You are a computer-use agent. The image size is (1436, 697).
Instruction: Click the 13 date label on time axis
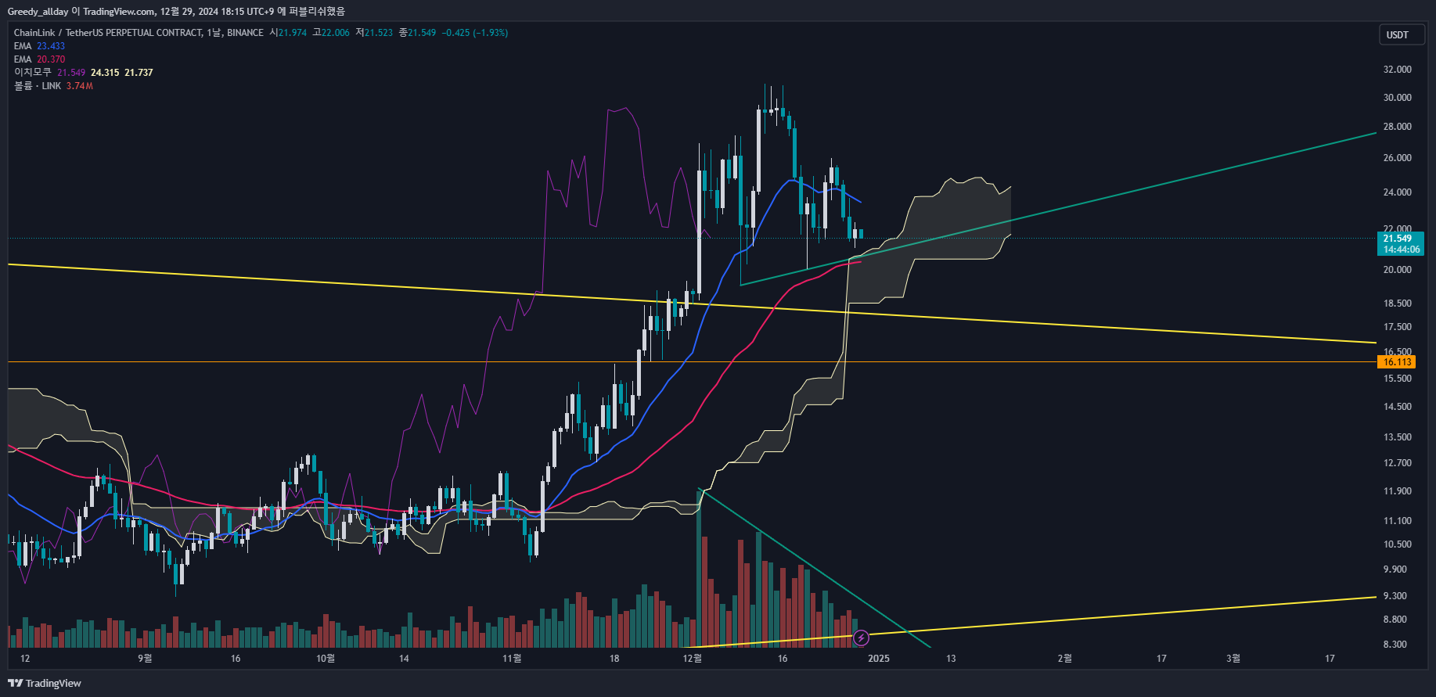(x=951, y=659)
